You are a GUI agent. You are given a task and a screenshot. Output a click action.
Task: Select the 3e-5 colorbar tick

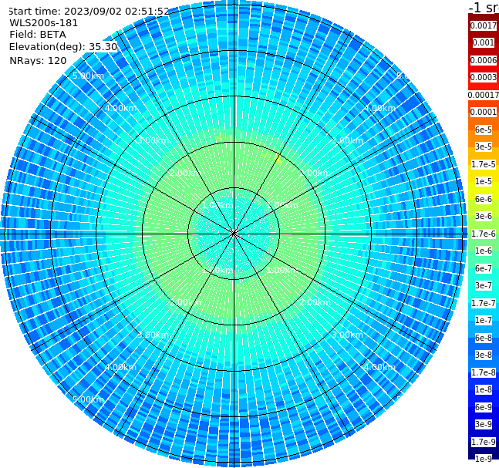[484, 146]
